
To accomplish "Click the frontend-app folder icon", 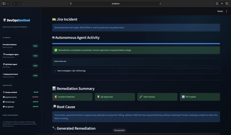I will (x=4, y=102).
